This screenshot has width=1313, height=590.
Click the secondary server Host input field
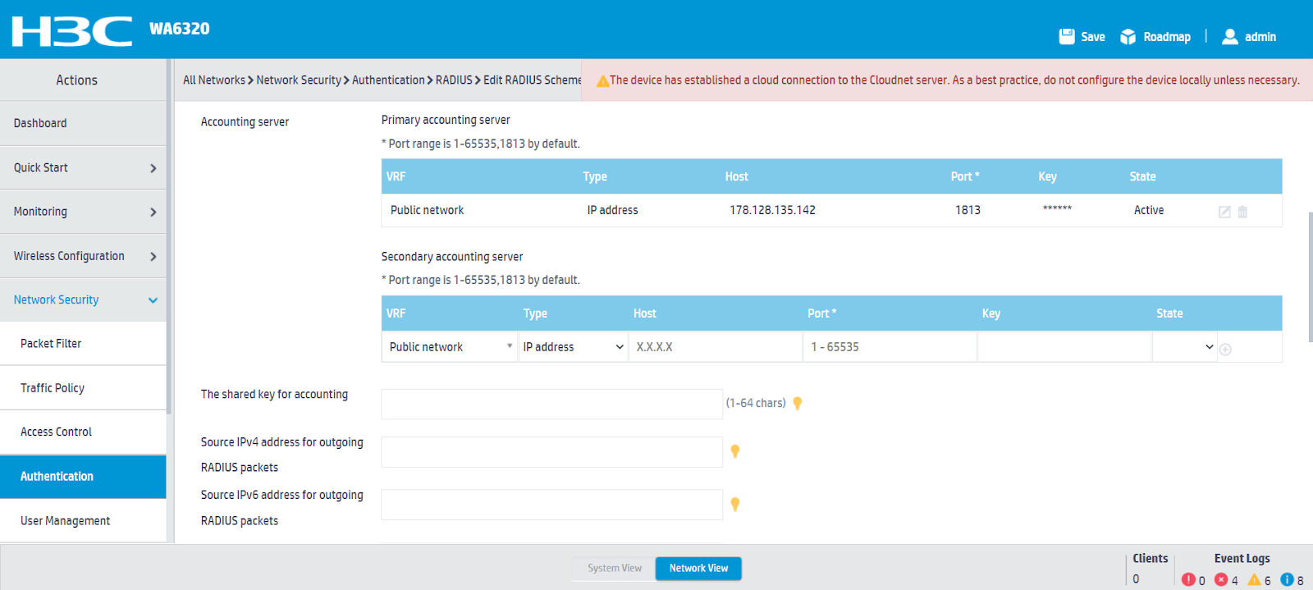point(714,347)
